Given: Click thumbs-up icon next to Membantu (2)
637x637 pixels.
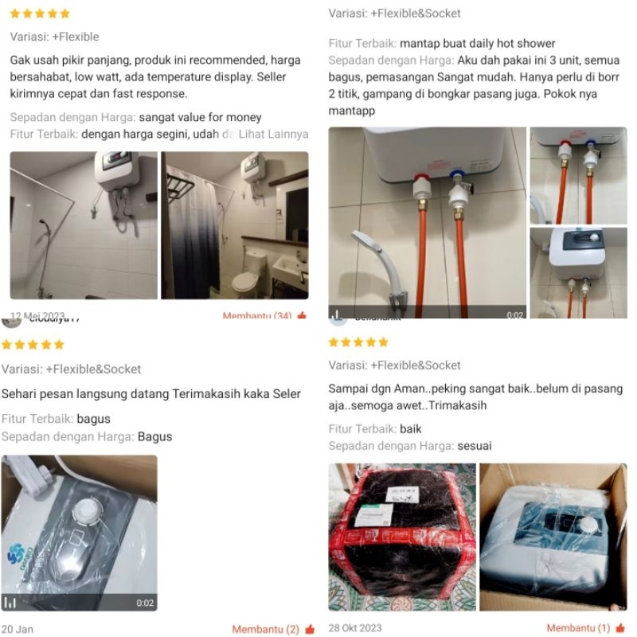Looking at the screenshot, I should pyautogui.click(x=310, y=629).
